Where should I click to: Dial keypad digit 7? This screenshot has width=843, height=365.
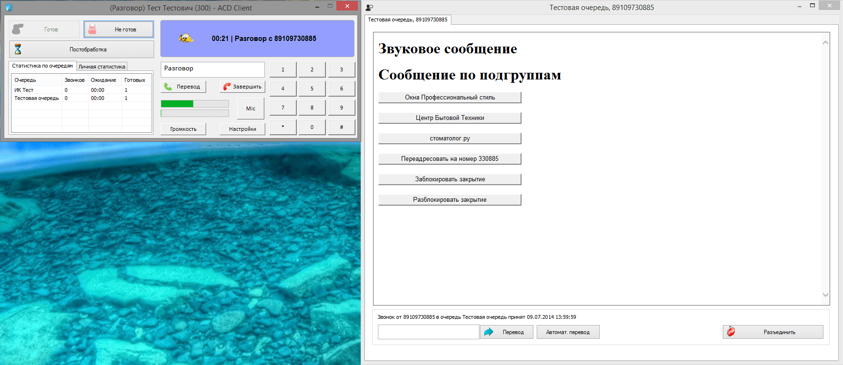(283, 108)
